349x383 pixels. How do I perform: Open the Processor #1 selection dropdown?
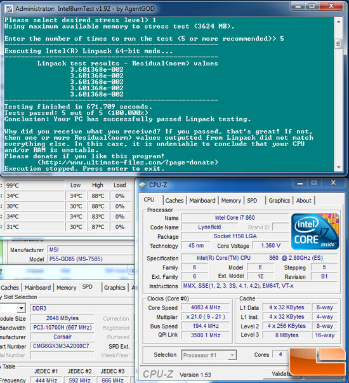click(x=233, y=355)
